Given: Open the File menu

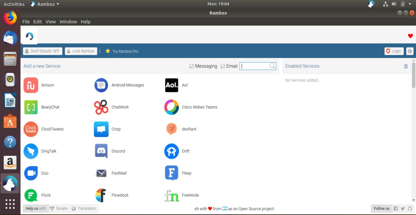Looking at the screenshot, I should coord(26,22).
